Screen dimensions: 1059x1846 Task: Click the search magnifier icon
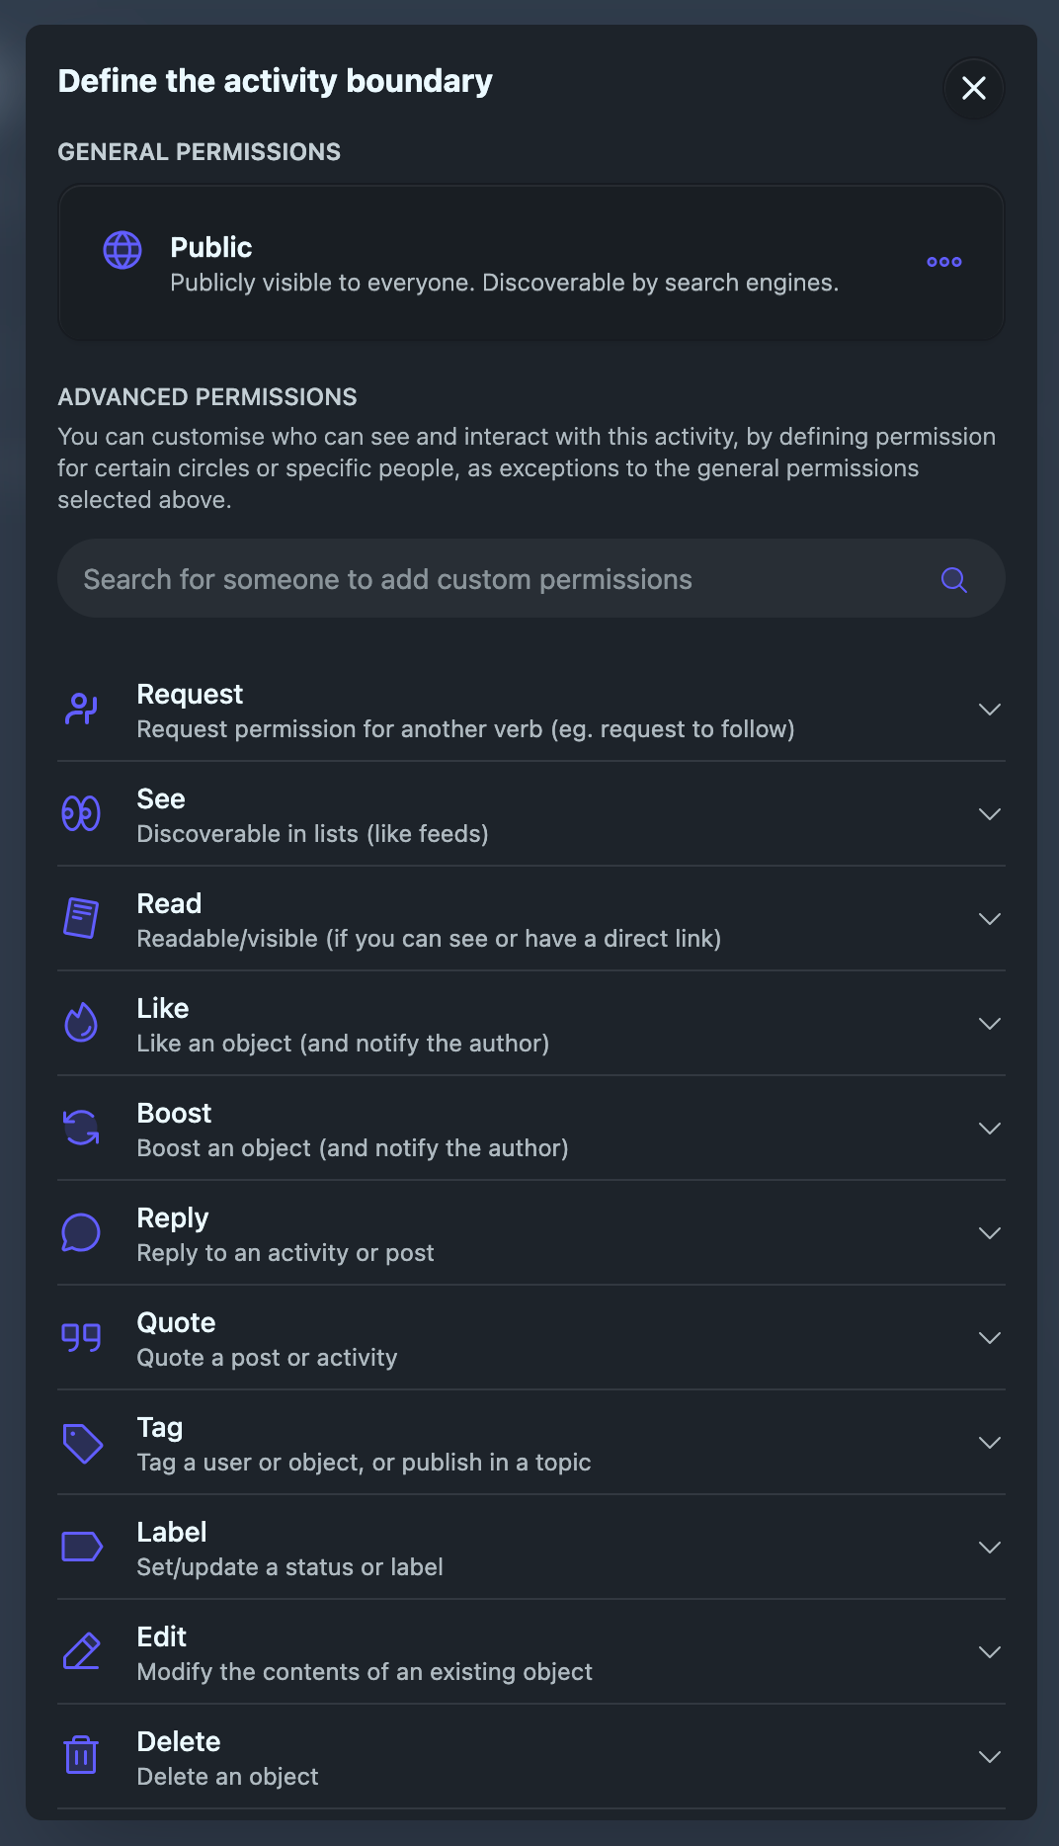(x=952, y=579)
